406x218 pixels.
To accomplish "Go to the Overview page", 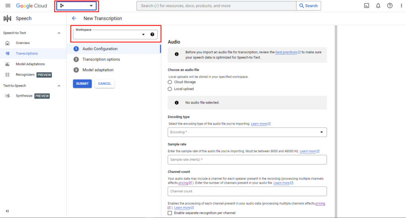I will (23, 43).
